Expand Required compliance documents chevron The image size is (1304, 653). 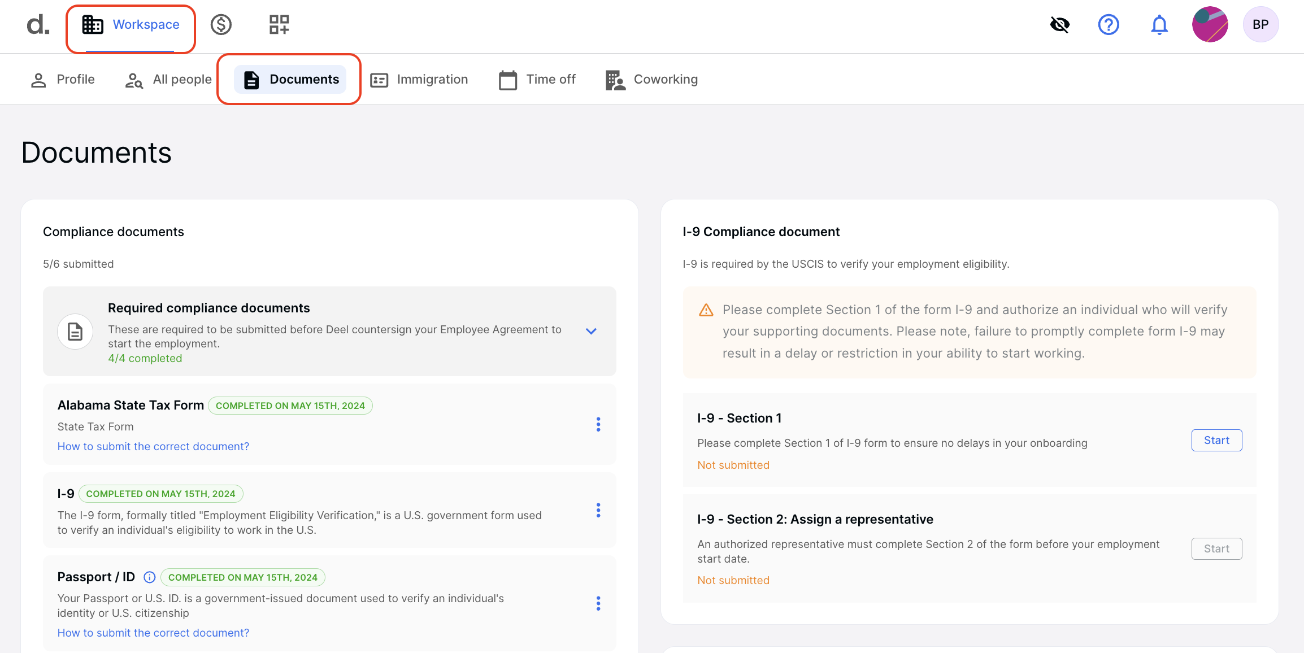[591, 331]
